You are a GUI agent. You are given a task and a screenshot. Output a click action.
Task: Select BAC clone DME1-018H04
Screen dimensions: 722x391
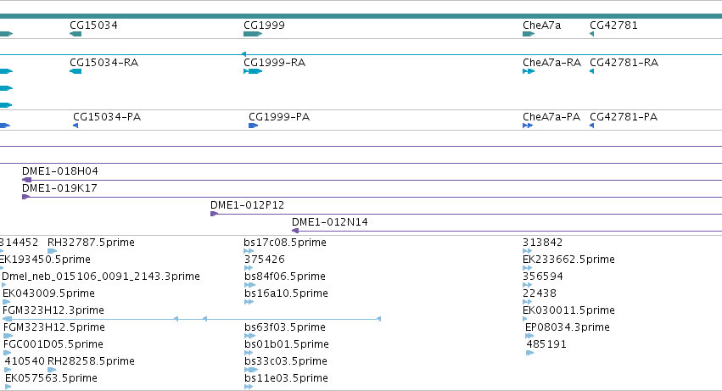tap(60, 171)
